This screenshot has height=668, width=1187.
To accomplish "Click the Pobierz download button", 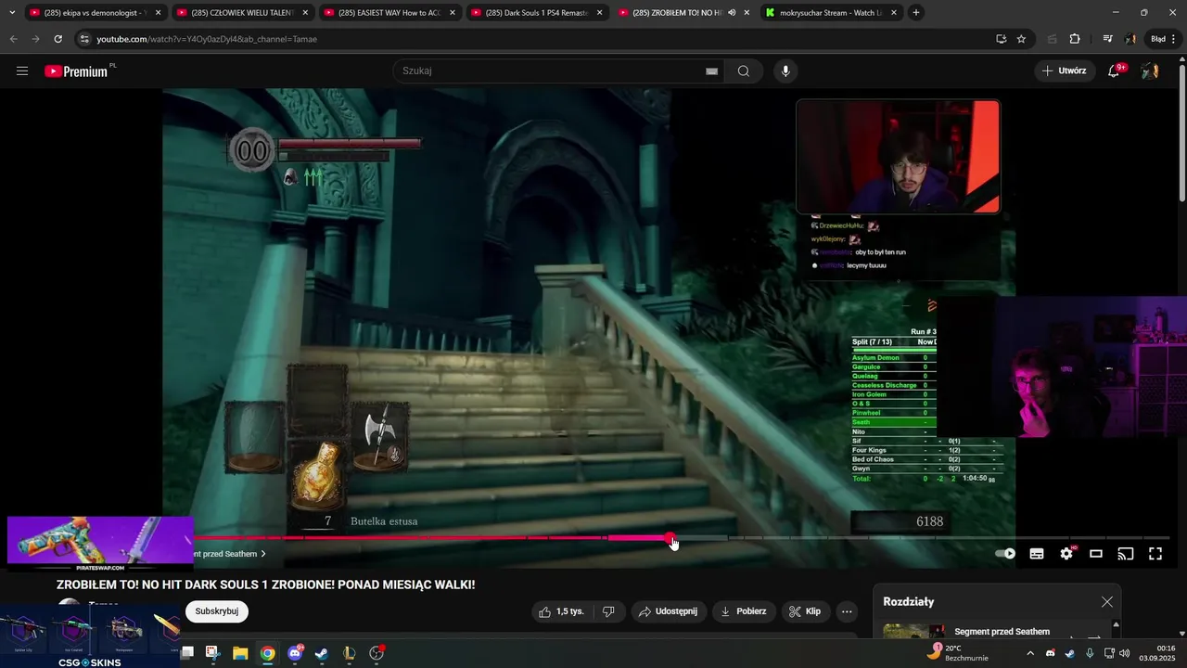I will point(745,611).
